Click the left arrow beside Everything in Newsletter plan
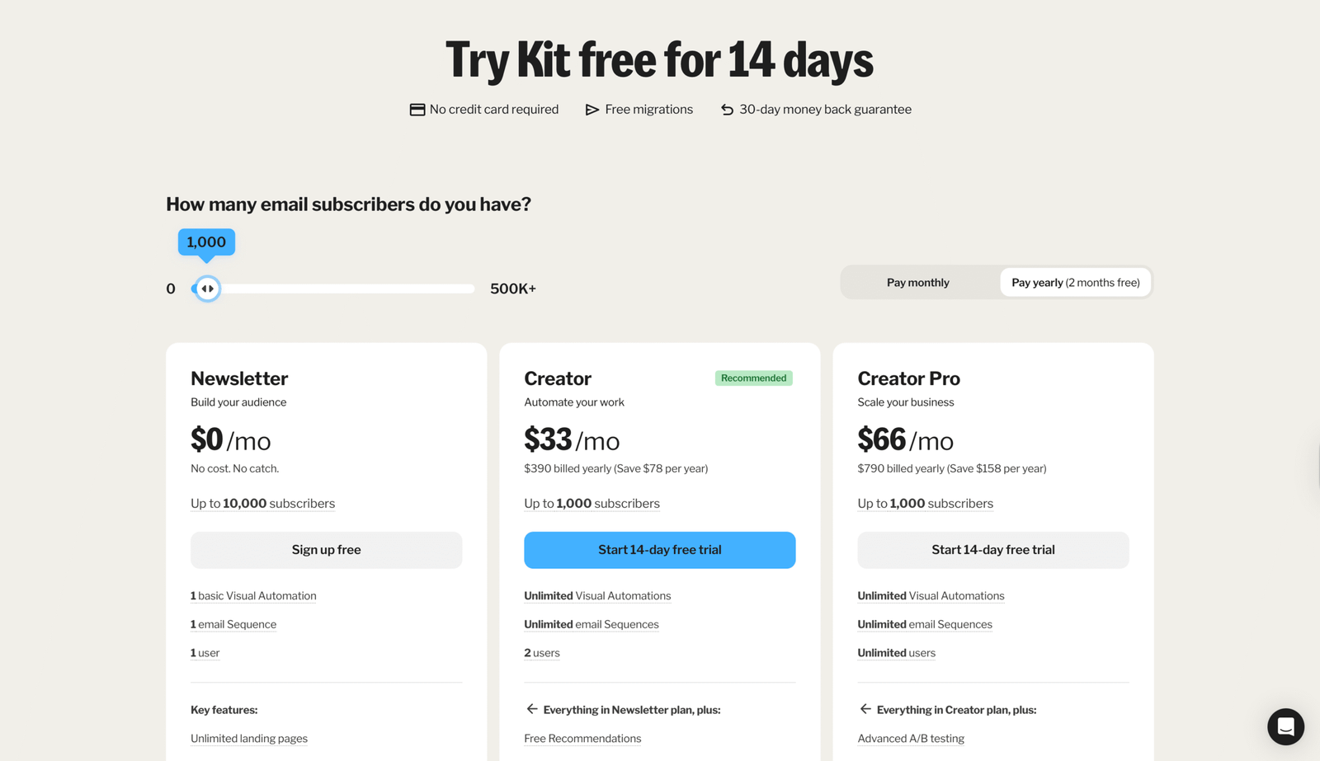Image resolution: width=1320 pixels, height=761 pixels. pos(532,709)
